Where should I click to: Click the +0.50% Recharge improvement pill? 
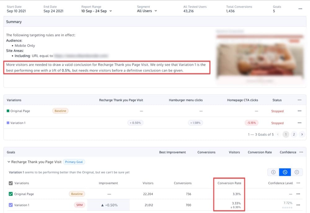click(135, 123)
